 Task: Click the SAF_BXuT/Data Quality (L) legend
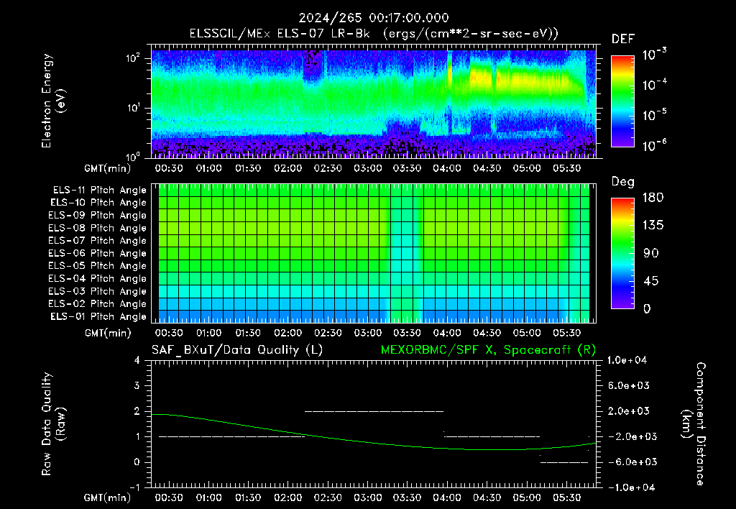[x=237, y=350]
